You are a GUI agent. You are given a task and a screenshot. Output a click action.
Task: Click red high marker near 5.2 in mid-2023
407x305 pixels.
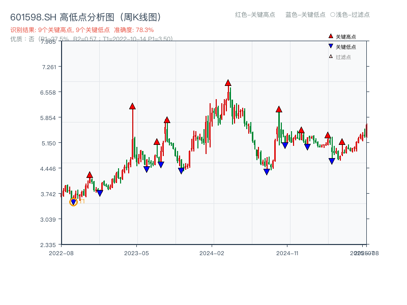(157, 142)
